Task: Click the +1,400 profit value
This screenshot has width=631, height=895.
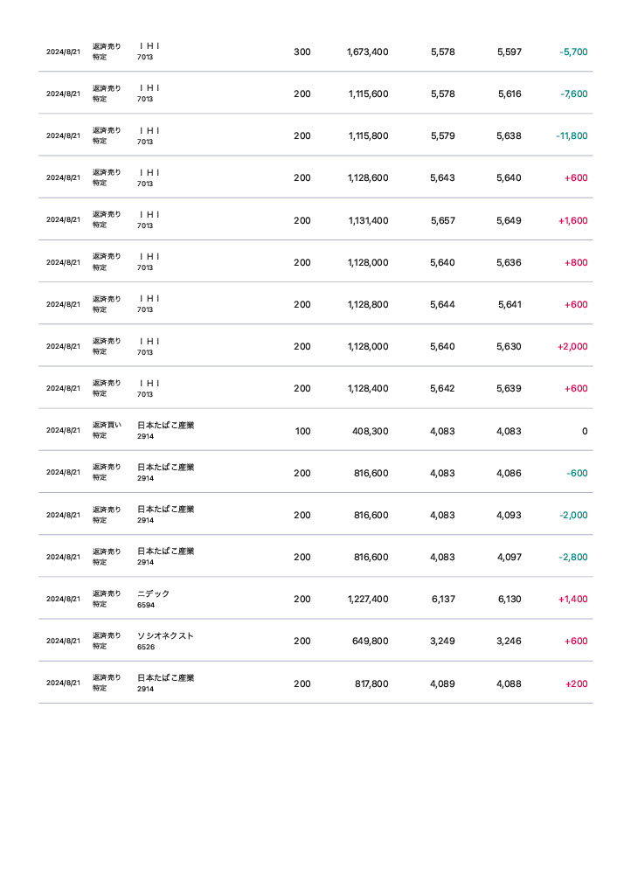Action: [x=572, y=599]
